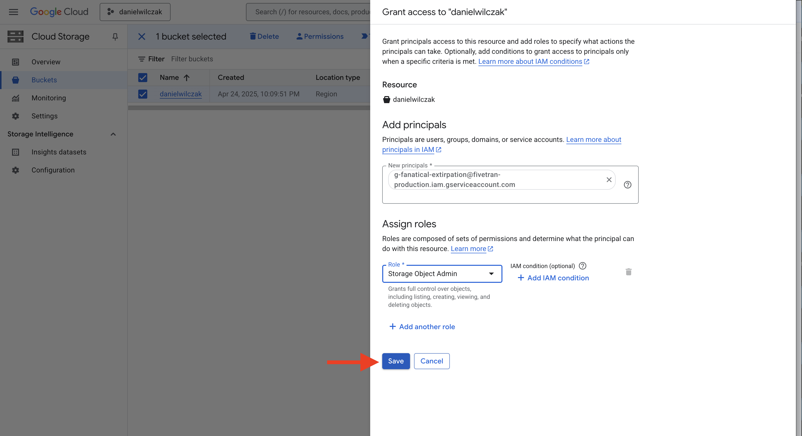The image size is (802, 436).
Task: Click the bucket table horizontal scrollbar
Action: coord(249,108)
